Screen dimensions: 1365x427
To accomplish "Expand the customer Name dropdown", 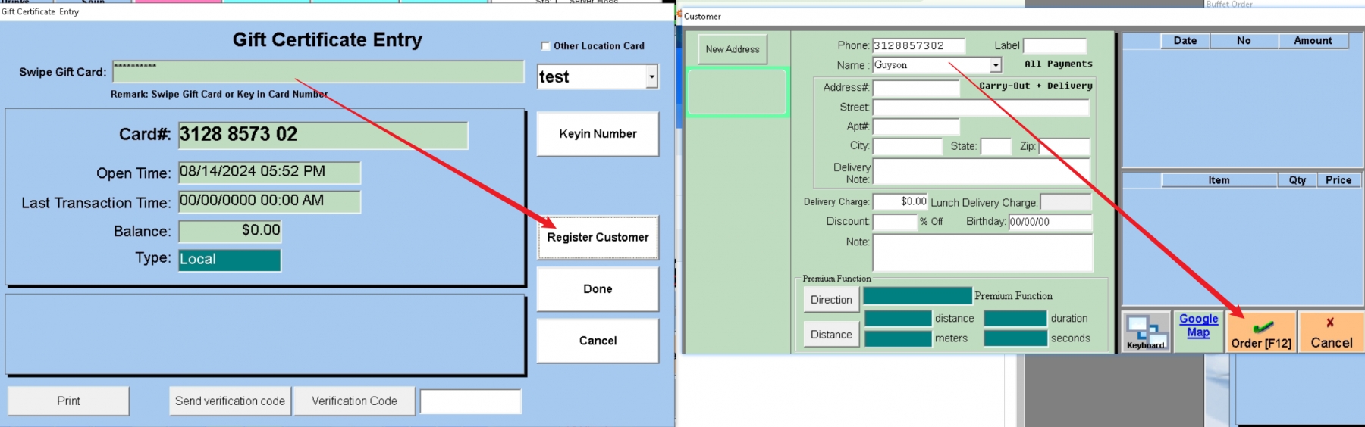I will click(996, 65).
